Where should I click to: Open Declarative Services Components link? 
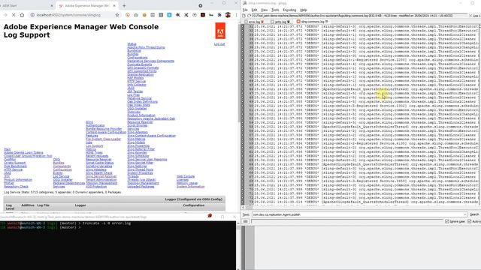150,61
